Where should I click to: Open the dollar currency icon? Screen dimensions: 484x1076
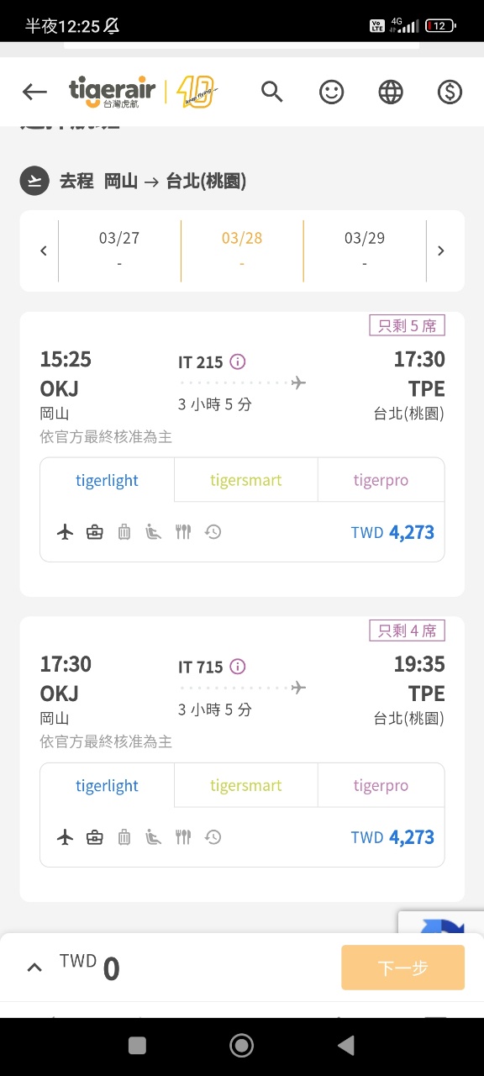click(450, 92)
